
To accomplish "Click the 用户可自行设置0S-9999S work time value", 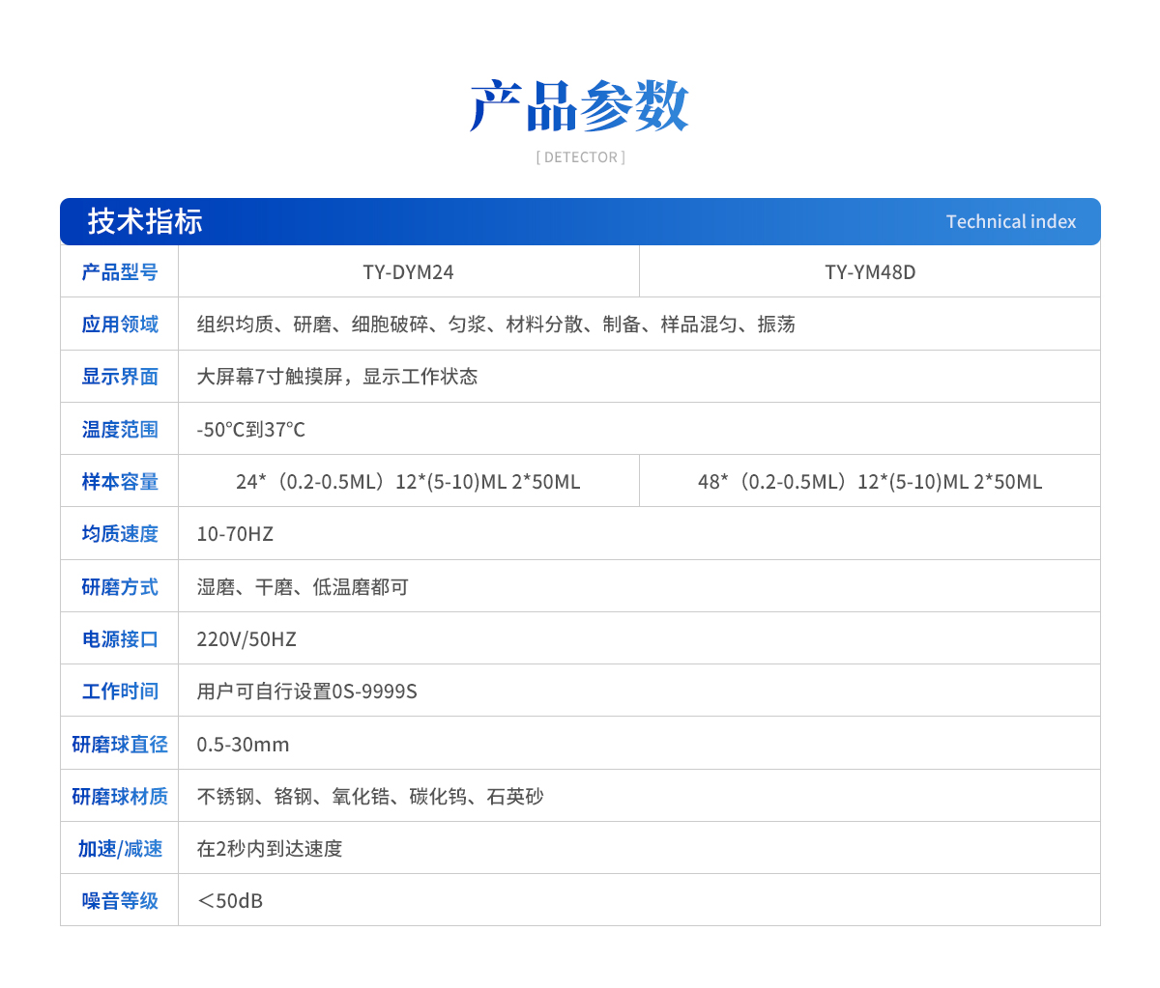I will click(x=307, y=692).
